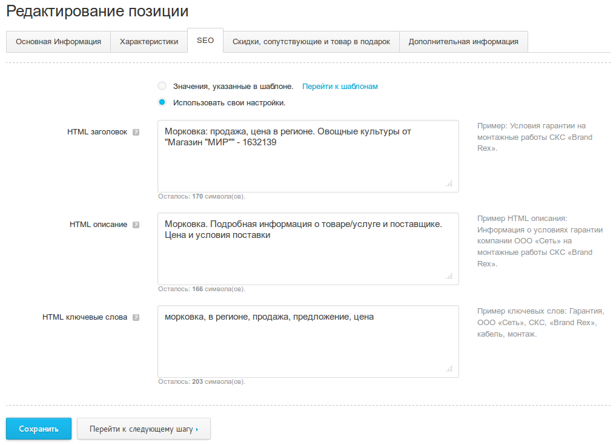
Task: Click resize grip of HTML заголовок textarea
Action: point(449,183)
